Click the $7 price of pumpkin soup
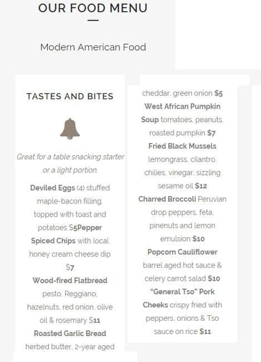This screenshot has height=362, width=261. point(211,133)
